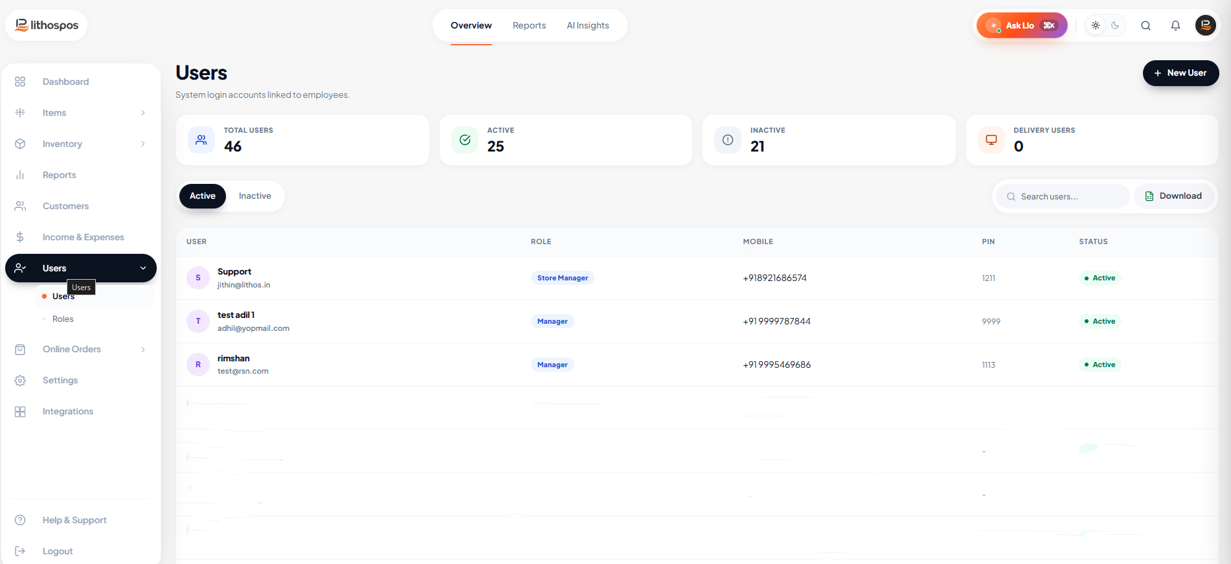The image size is (1231, 564).
Task: Click the Logout arrow icon
Action: [x=20, y=551]
